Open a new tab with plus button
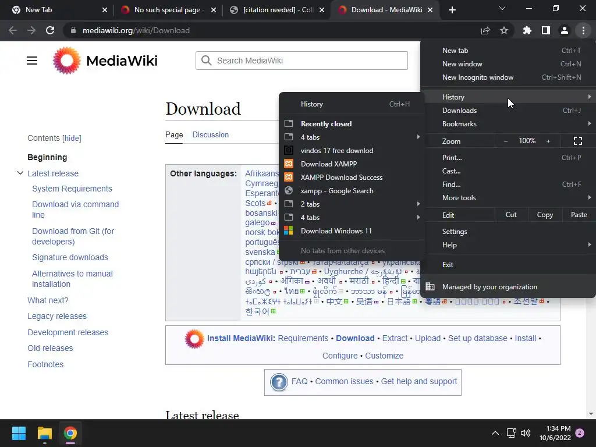Screen dimensions: 596x447 452,10
